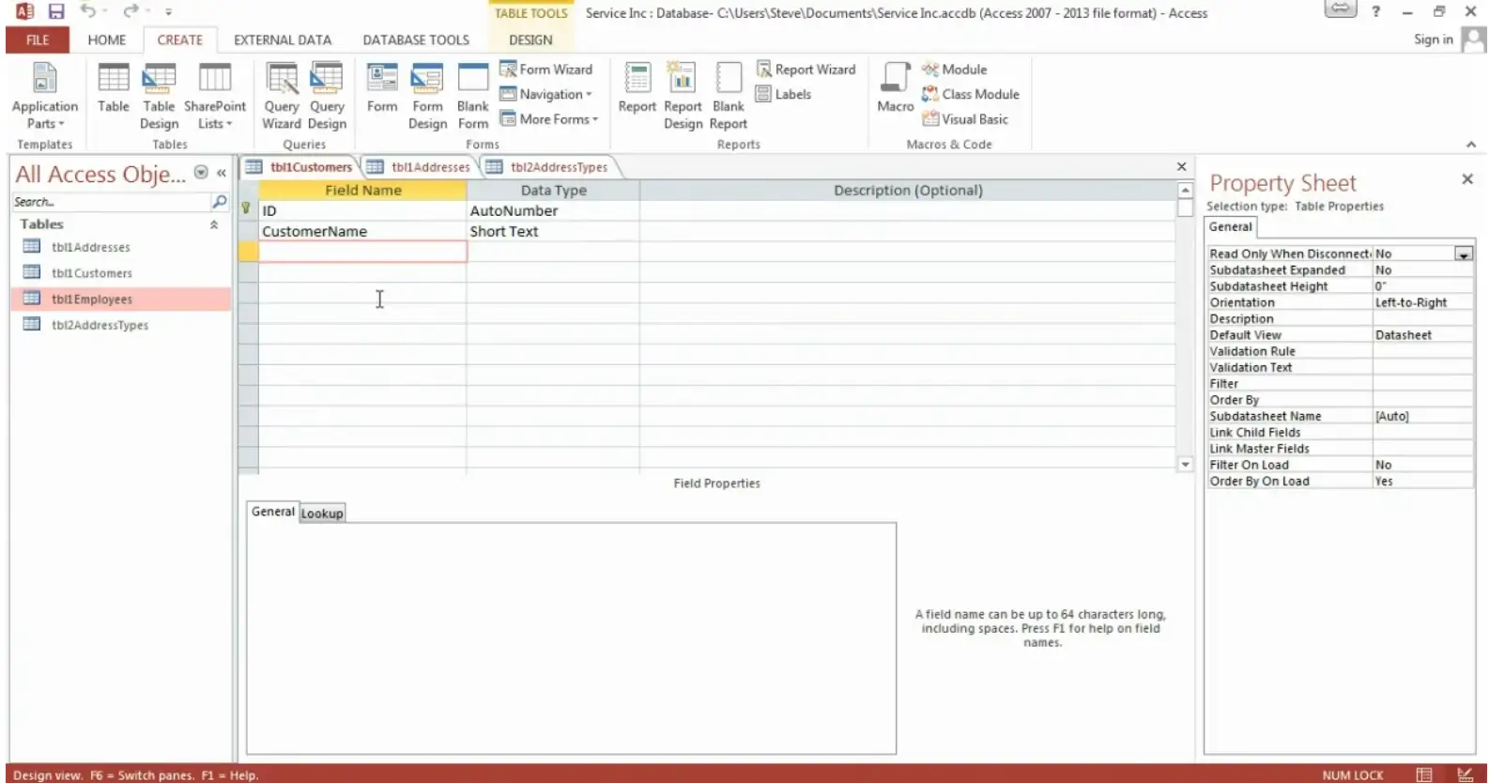Click the Report Wizard icon
The height and width of the screenshot is (783, 1490).
806,69
